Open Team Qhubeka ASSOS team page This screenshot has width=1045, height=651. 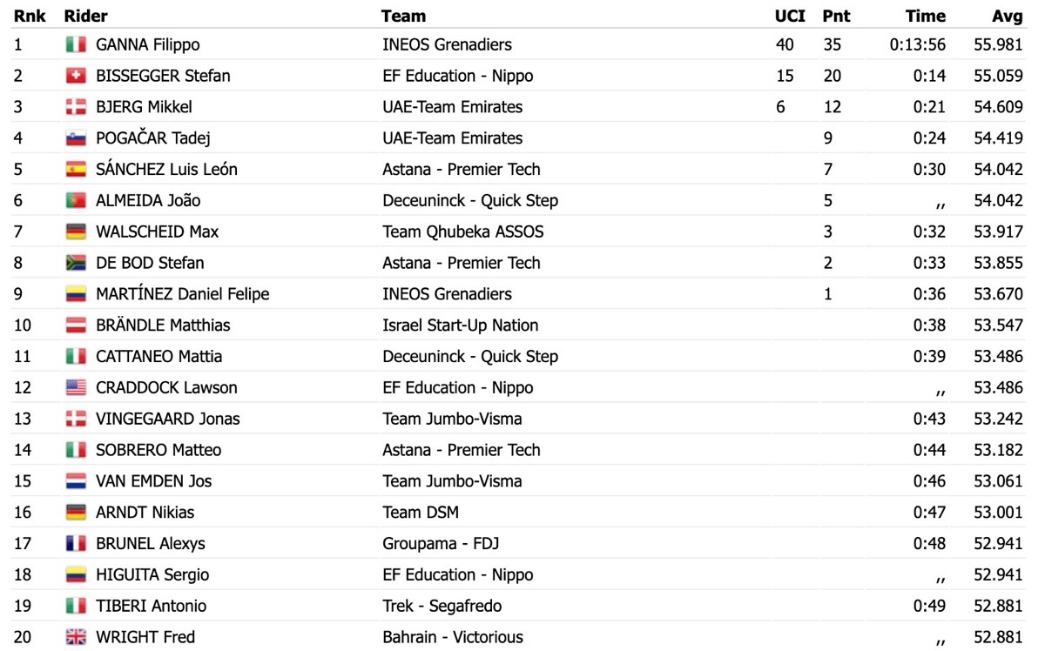click(x=463, y=232)
